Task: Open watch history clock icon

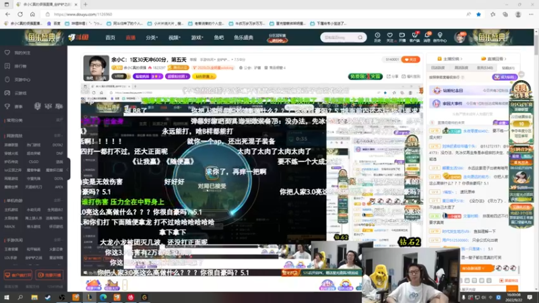Action: (x=377, y=37)
